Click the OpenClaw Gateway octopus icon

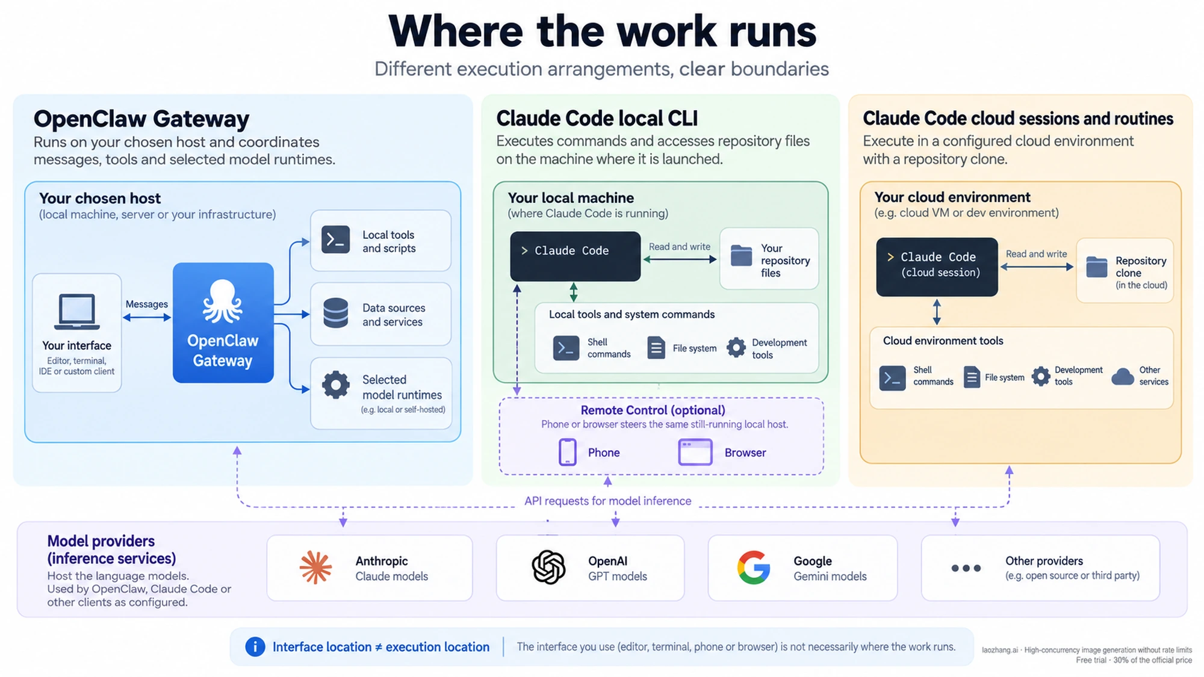pos(223,301)
